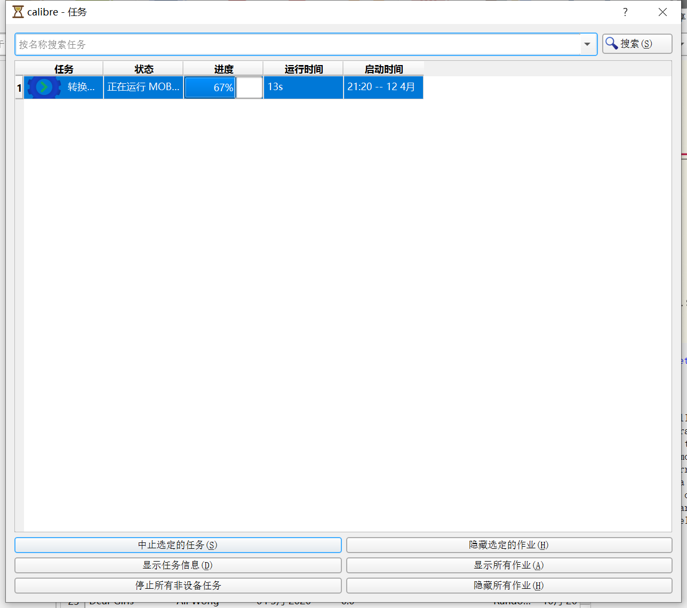The width and height of the screenshot is (687, 608).
Task: Open help via the question mark icon
Action: coord(625,12)
